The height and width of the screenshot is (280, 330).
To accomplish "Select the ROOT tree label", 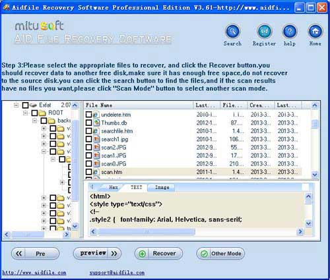I will click(x=55, y=113).
